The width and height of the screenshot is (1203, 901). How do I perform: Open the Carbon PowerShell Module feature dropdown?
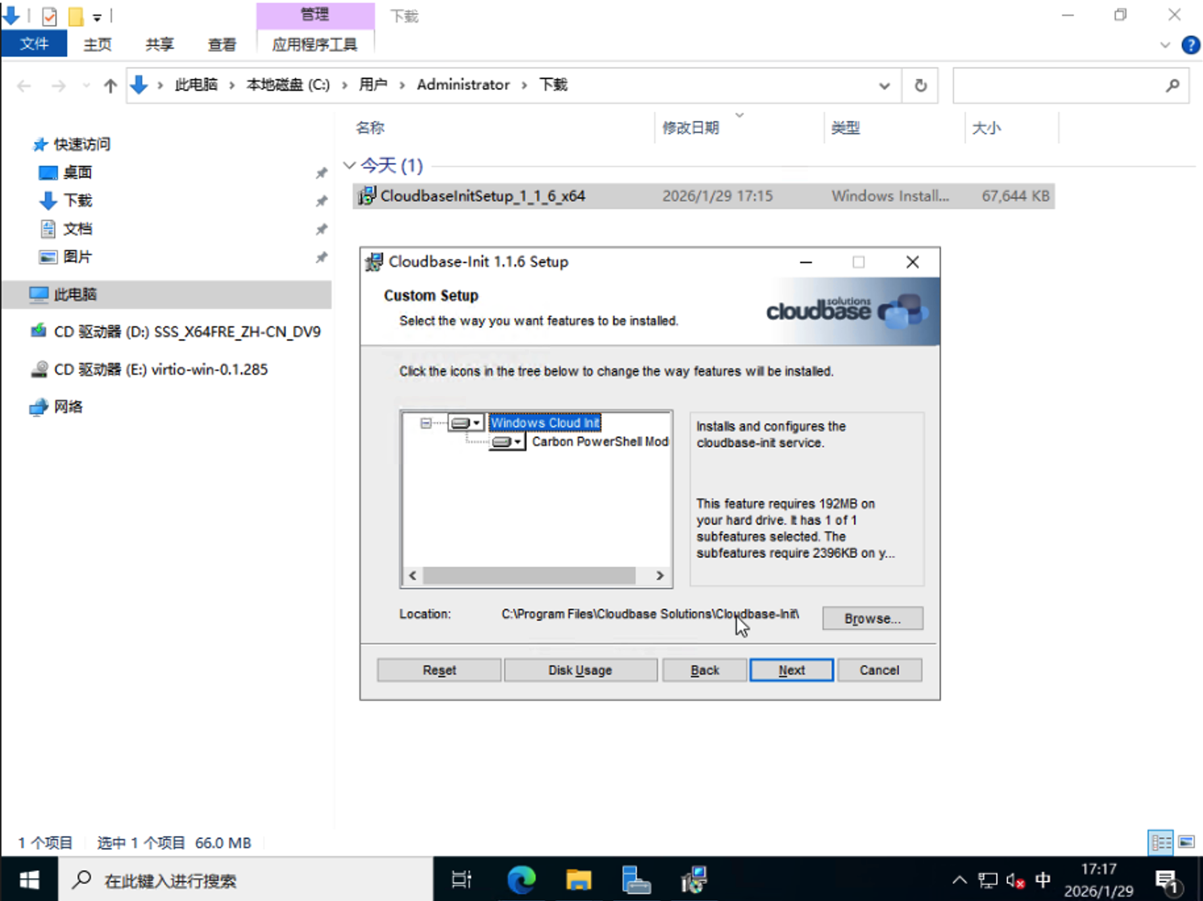pyautogui.click(x=507, y=442)
